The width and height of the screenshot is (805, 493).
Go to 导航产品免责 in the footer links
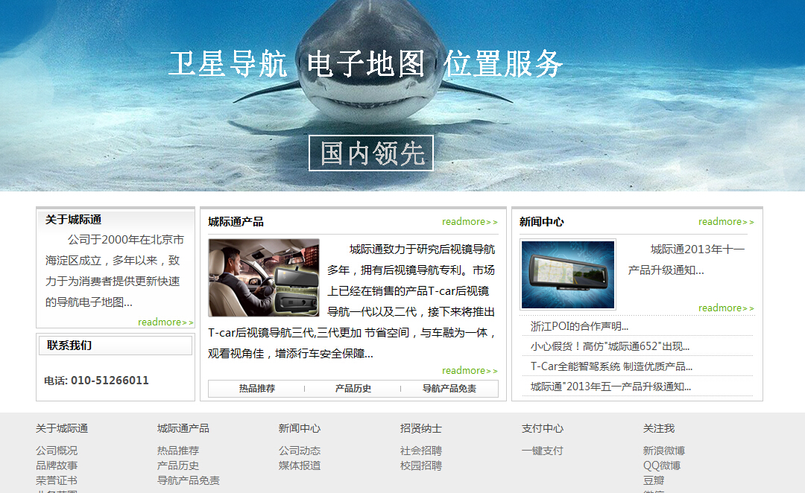click(x=189, y=480)
